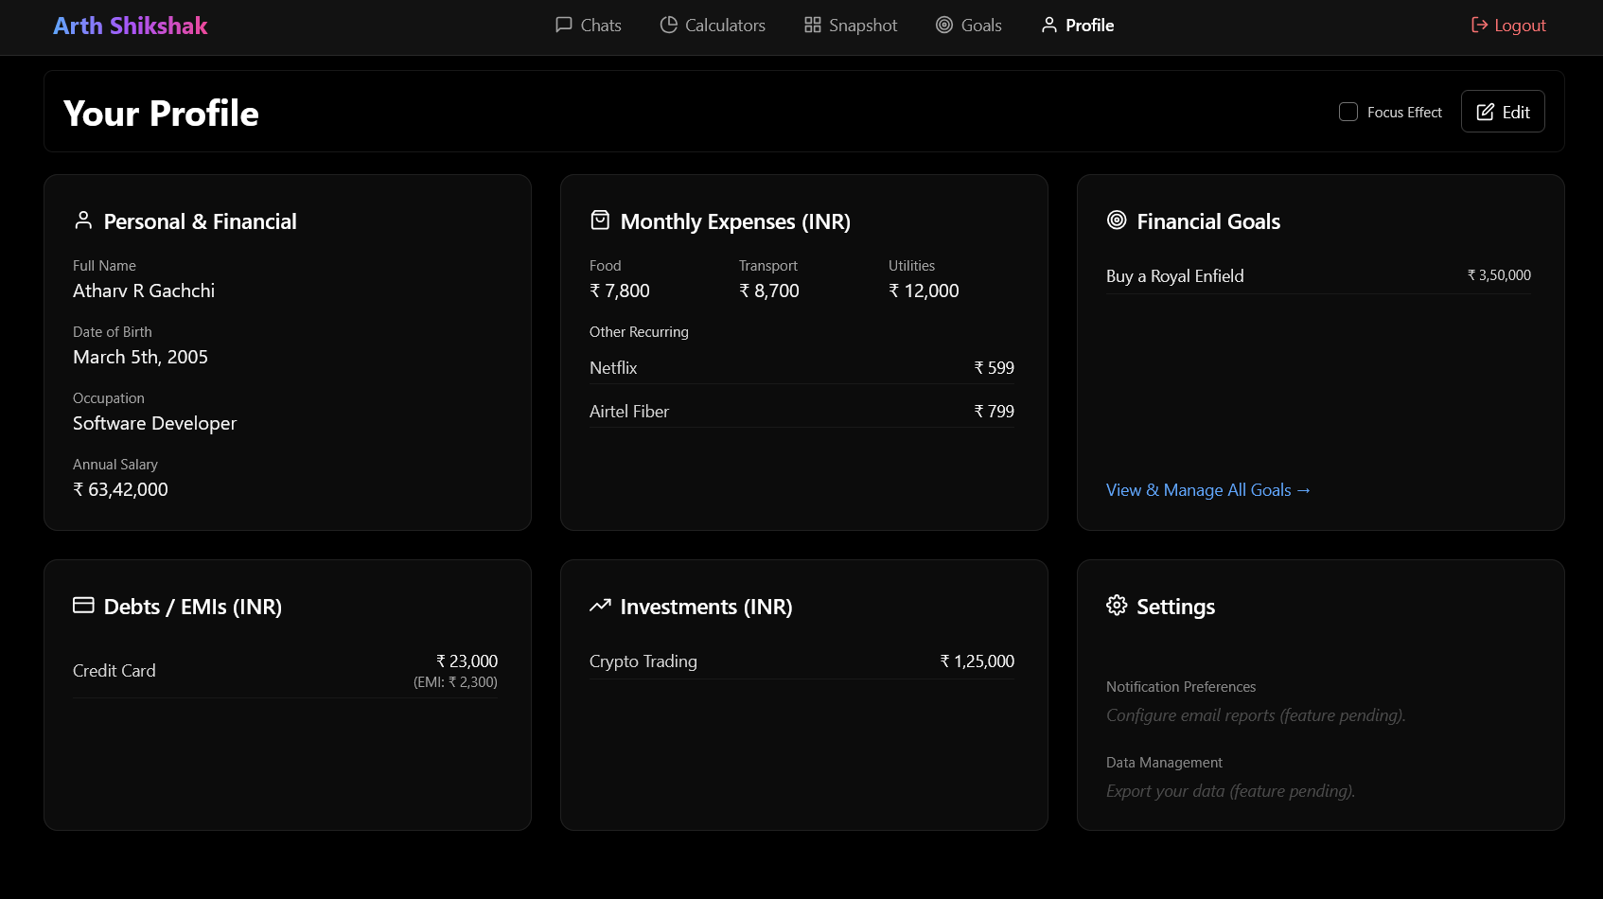1603x899 pixels.
Task: Click the Profile person icon in navbar
Action: click(1049, 25)
